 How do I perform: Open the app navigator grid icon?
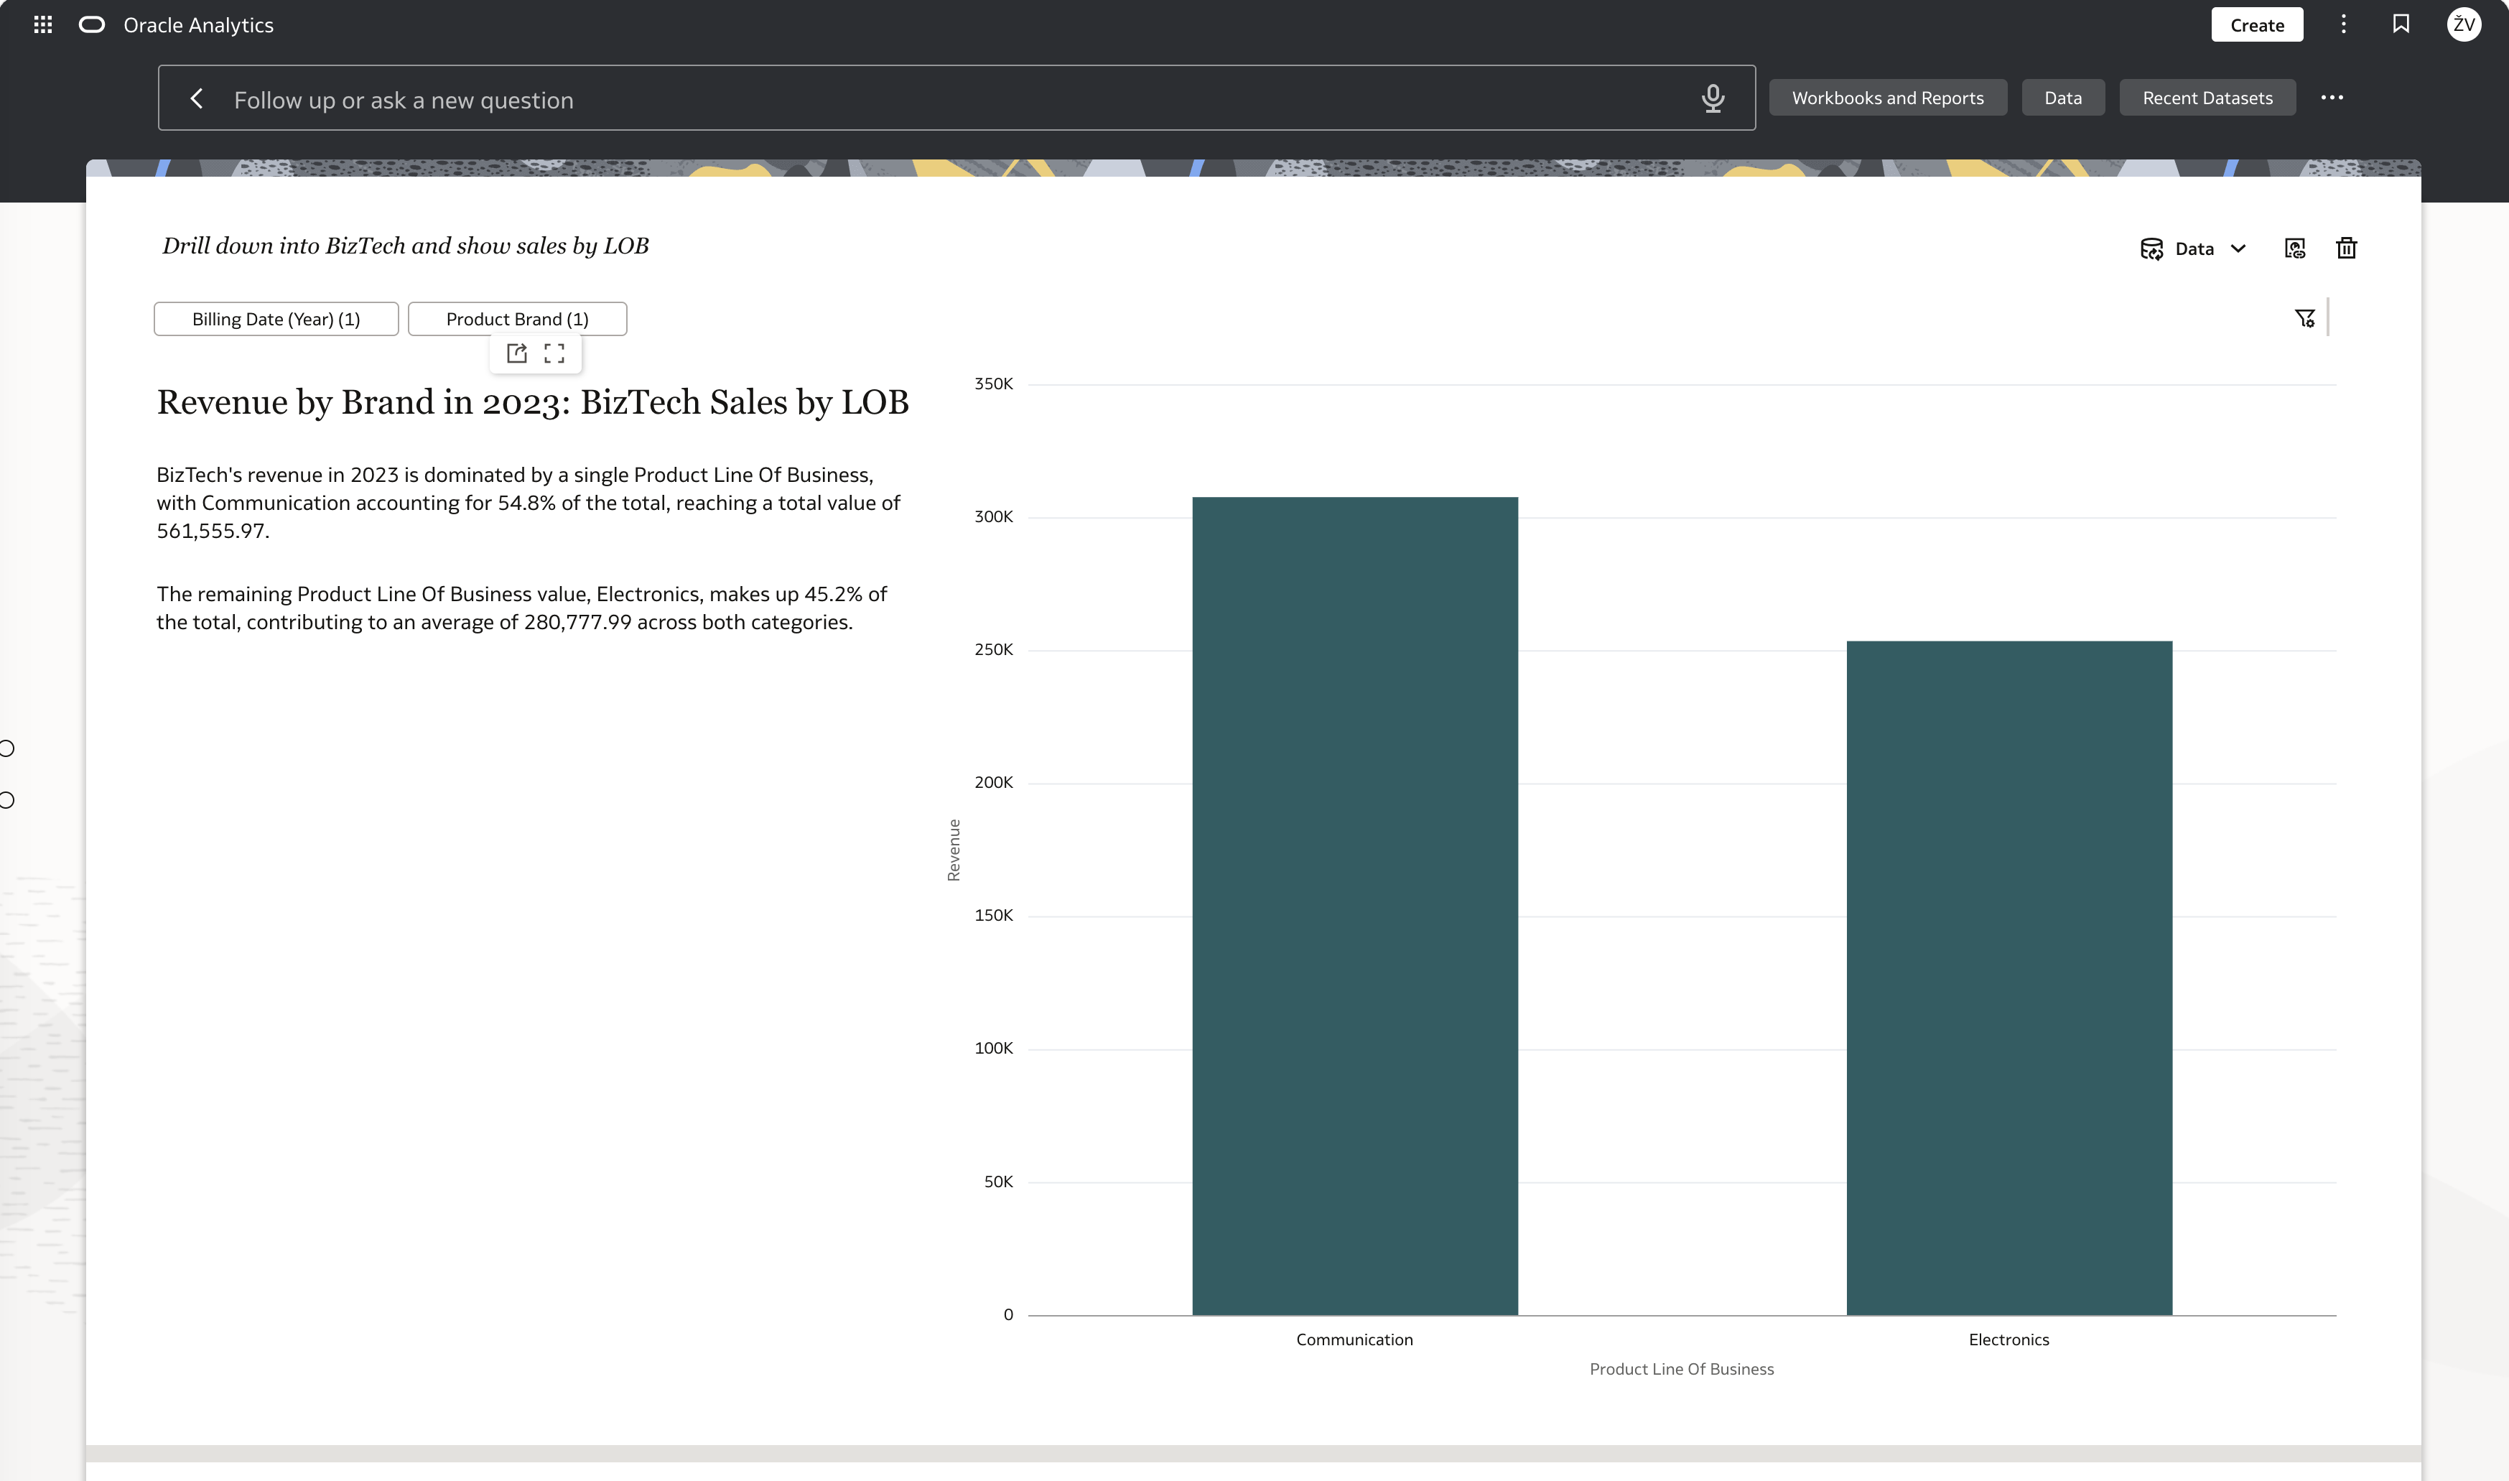43,25
